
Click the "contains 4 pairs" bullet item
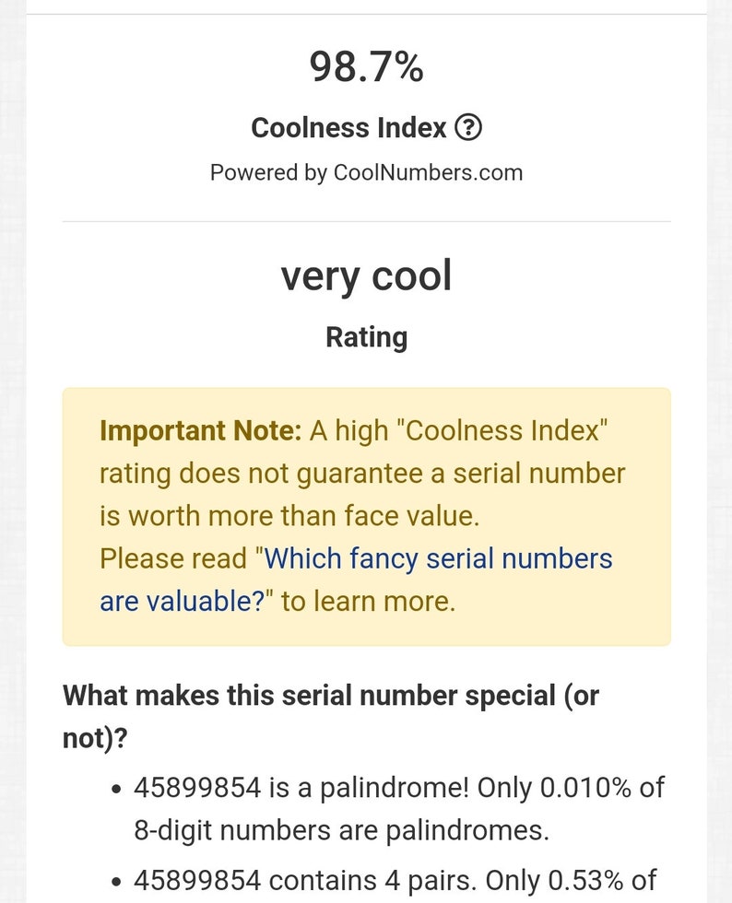click(x=395, y=881)
